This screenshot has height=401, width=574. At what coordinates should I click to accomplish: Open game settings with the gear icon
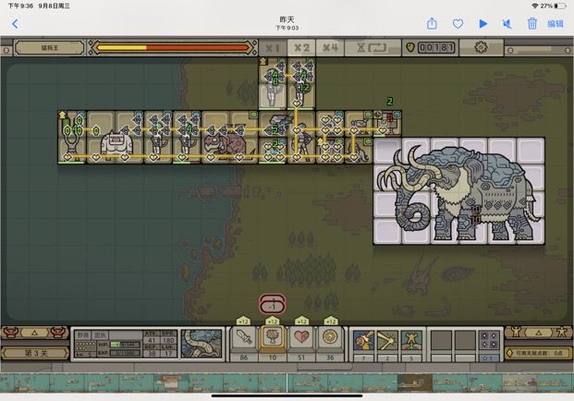(x=481, y=47)
